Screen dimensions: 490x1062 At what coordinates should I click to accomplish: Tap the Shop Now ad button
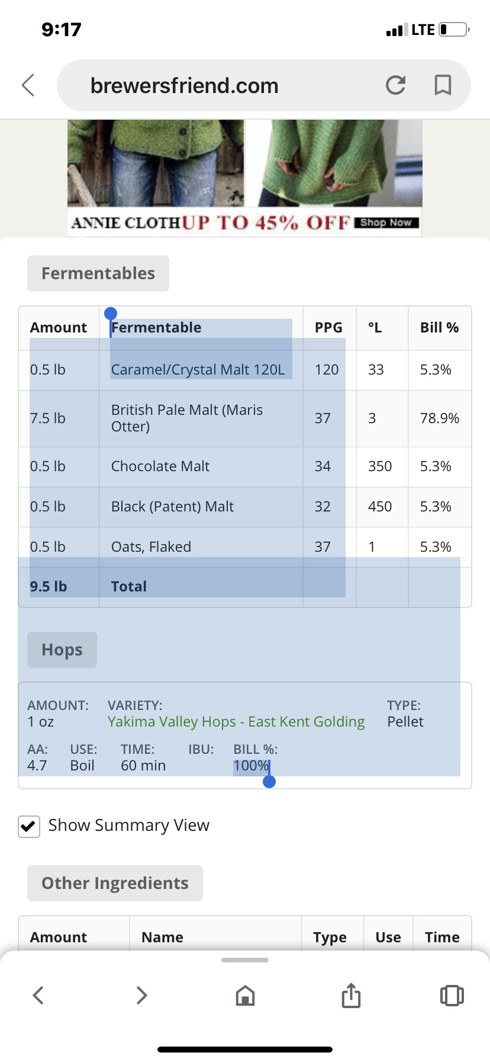point(386,223)
